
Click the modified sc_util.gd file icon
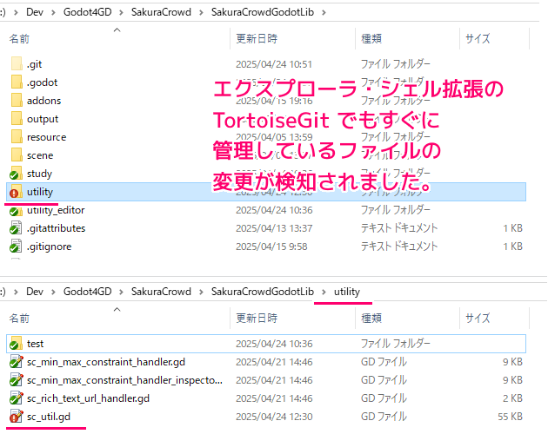(16, 417)
